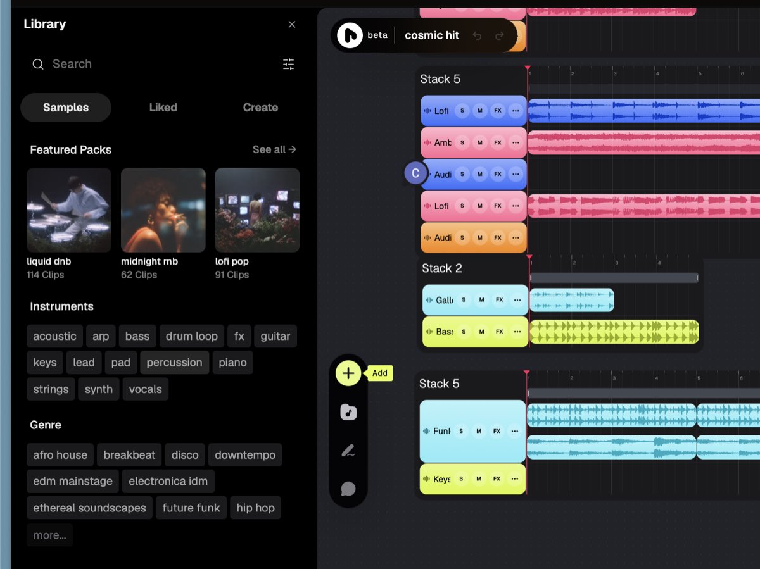Select the synth instrument tag
Viewport: 760px width, 569px height.
point(99,389)
